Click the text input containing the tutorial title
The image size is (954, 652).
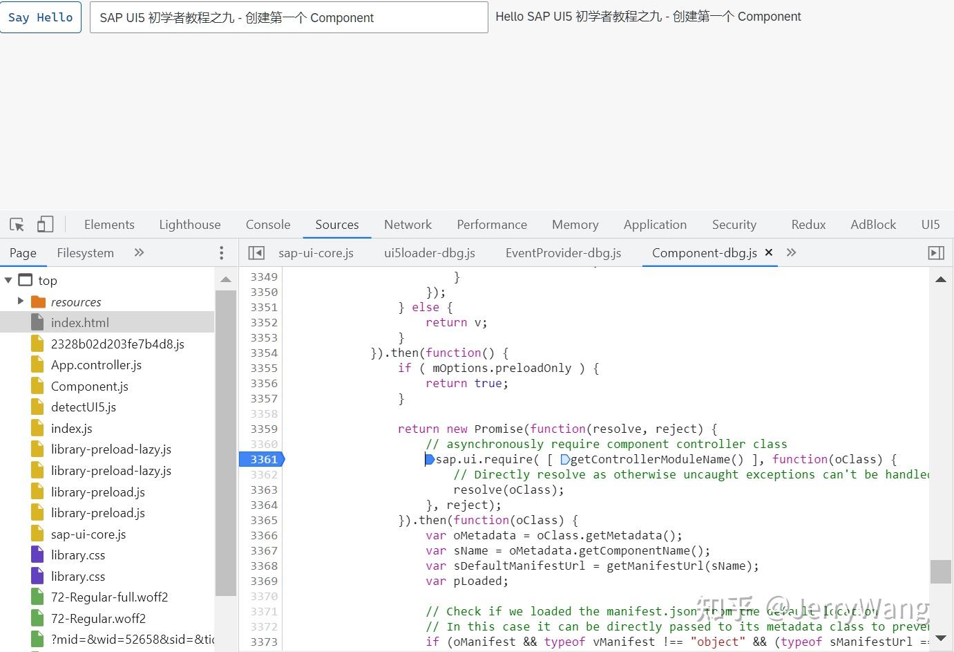pyautogui.click(x=288, y=17)
